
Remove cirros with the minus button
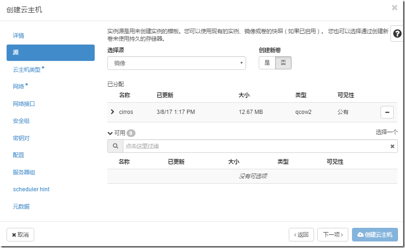point(387,112)
